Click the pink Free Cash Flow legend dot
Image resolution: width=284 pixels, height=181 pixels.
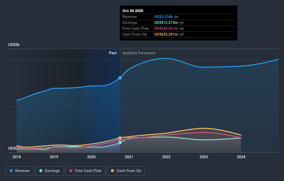71,171
